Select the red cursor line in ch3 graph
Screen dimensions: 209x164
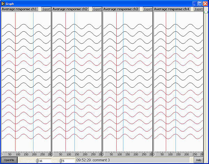click(x=116, y=82)
